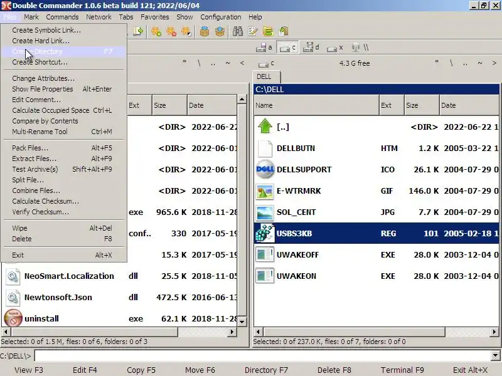Click the Terminal F9 button

click(x=402, y=370)
